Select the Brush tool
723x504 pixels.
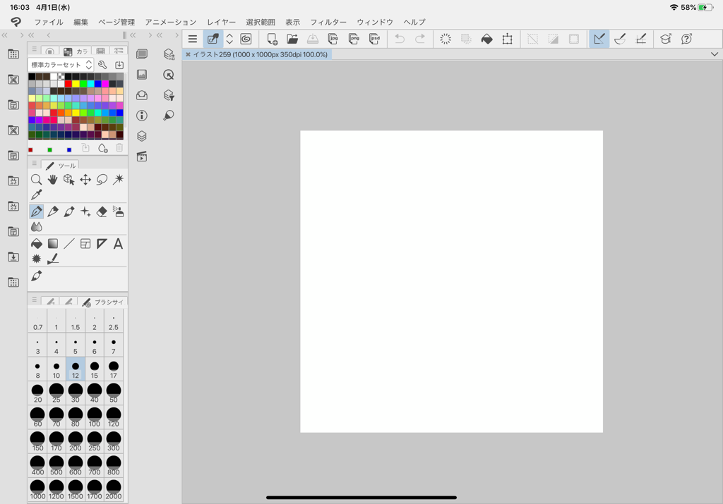click(x=69, y=211)
